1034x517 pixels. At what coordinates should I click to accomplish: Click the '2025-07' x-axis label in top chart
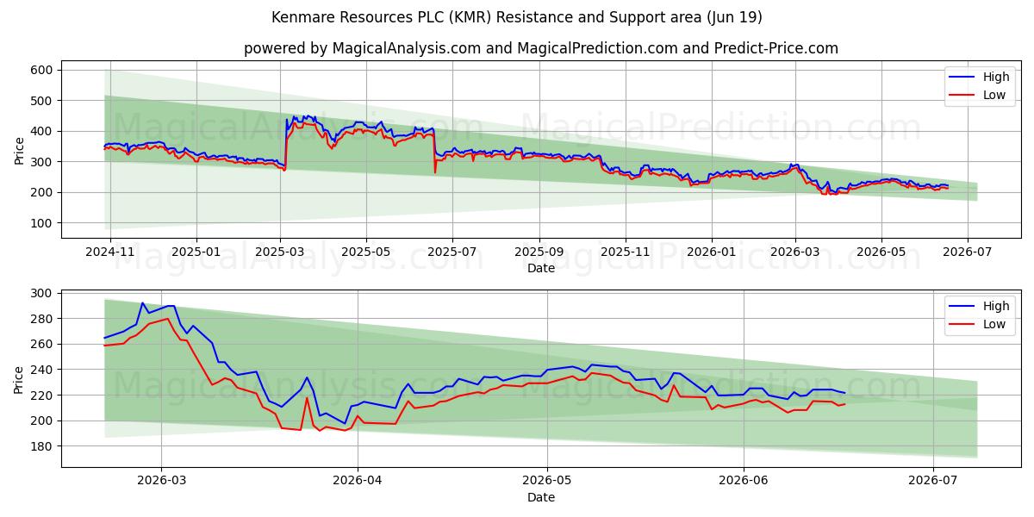452,252
